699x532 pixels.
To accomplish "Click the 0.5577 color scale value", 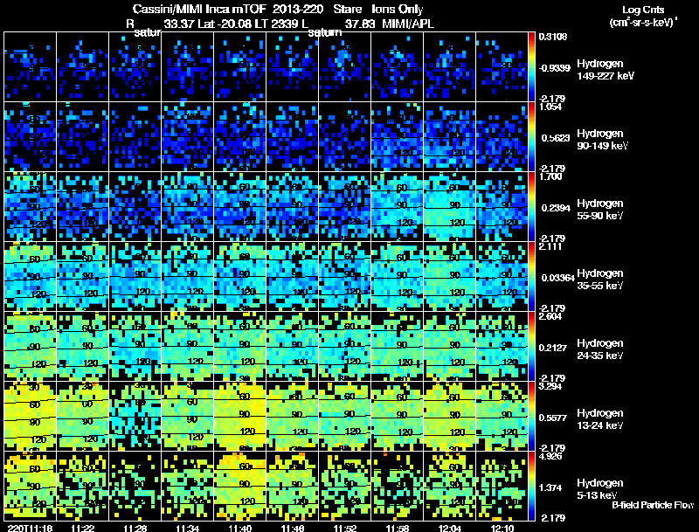I will 553,418.
